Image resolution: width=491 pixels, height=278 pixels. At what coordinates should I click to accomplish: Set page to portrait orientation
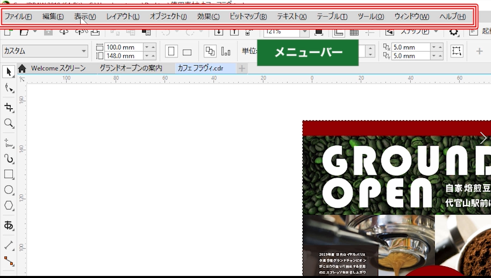(x=171, y=51)
